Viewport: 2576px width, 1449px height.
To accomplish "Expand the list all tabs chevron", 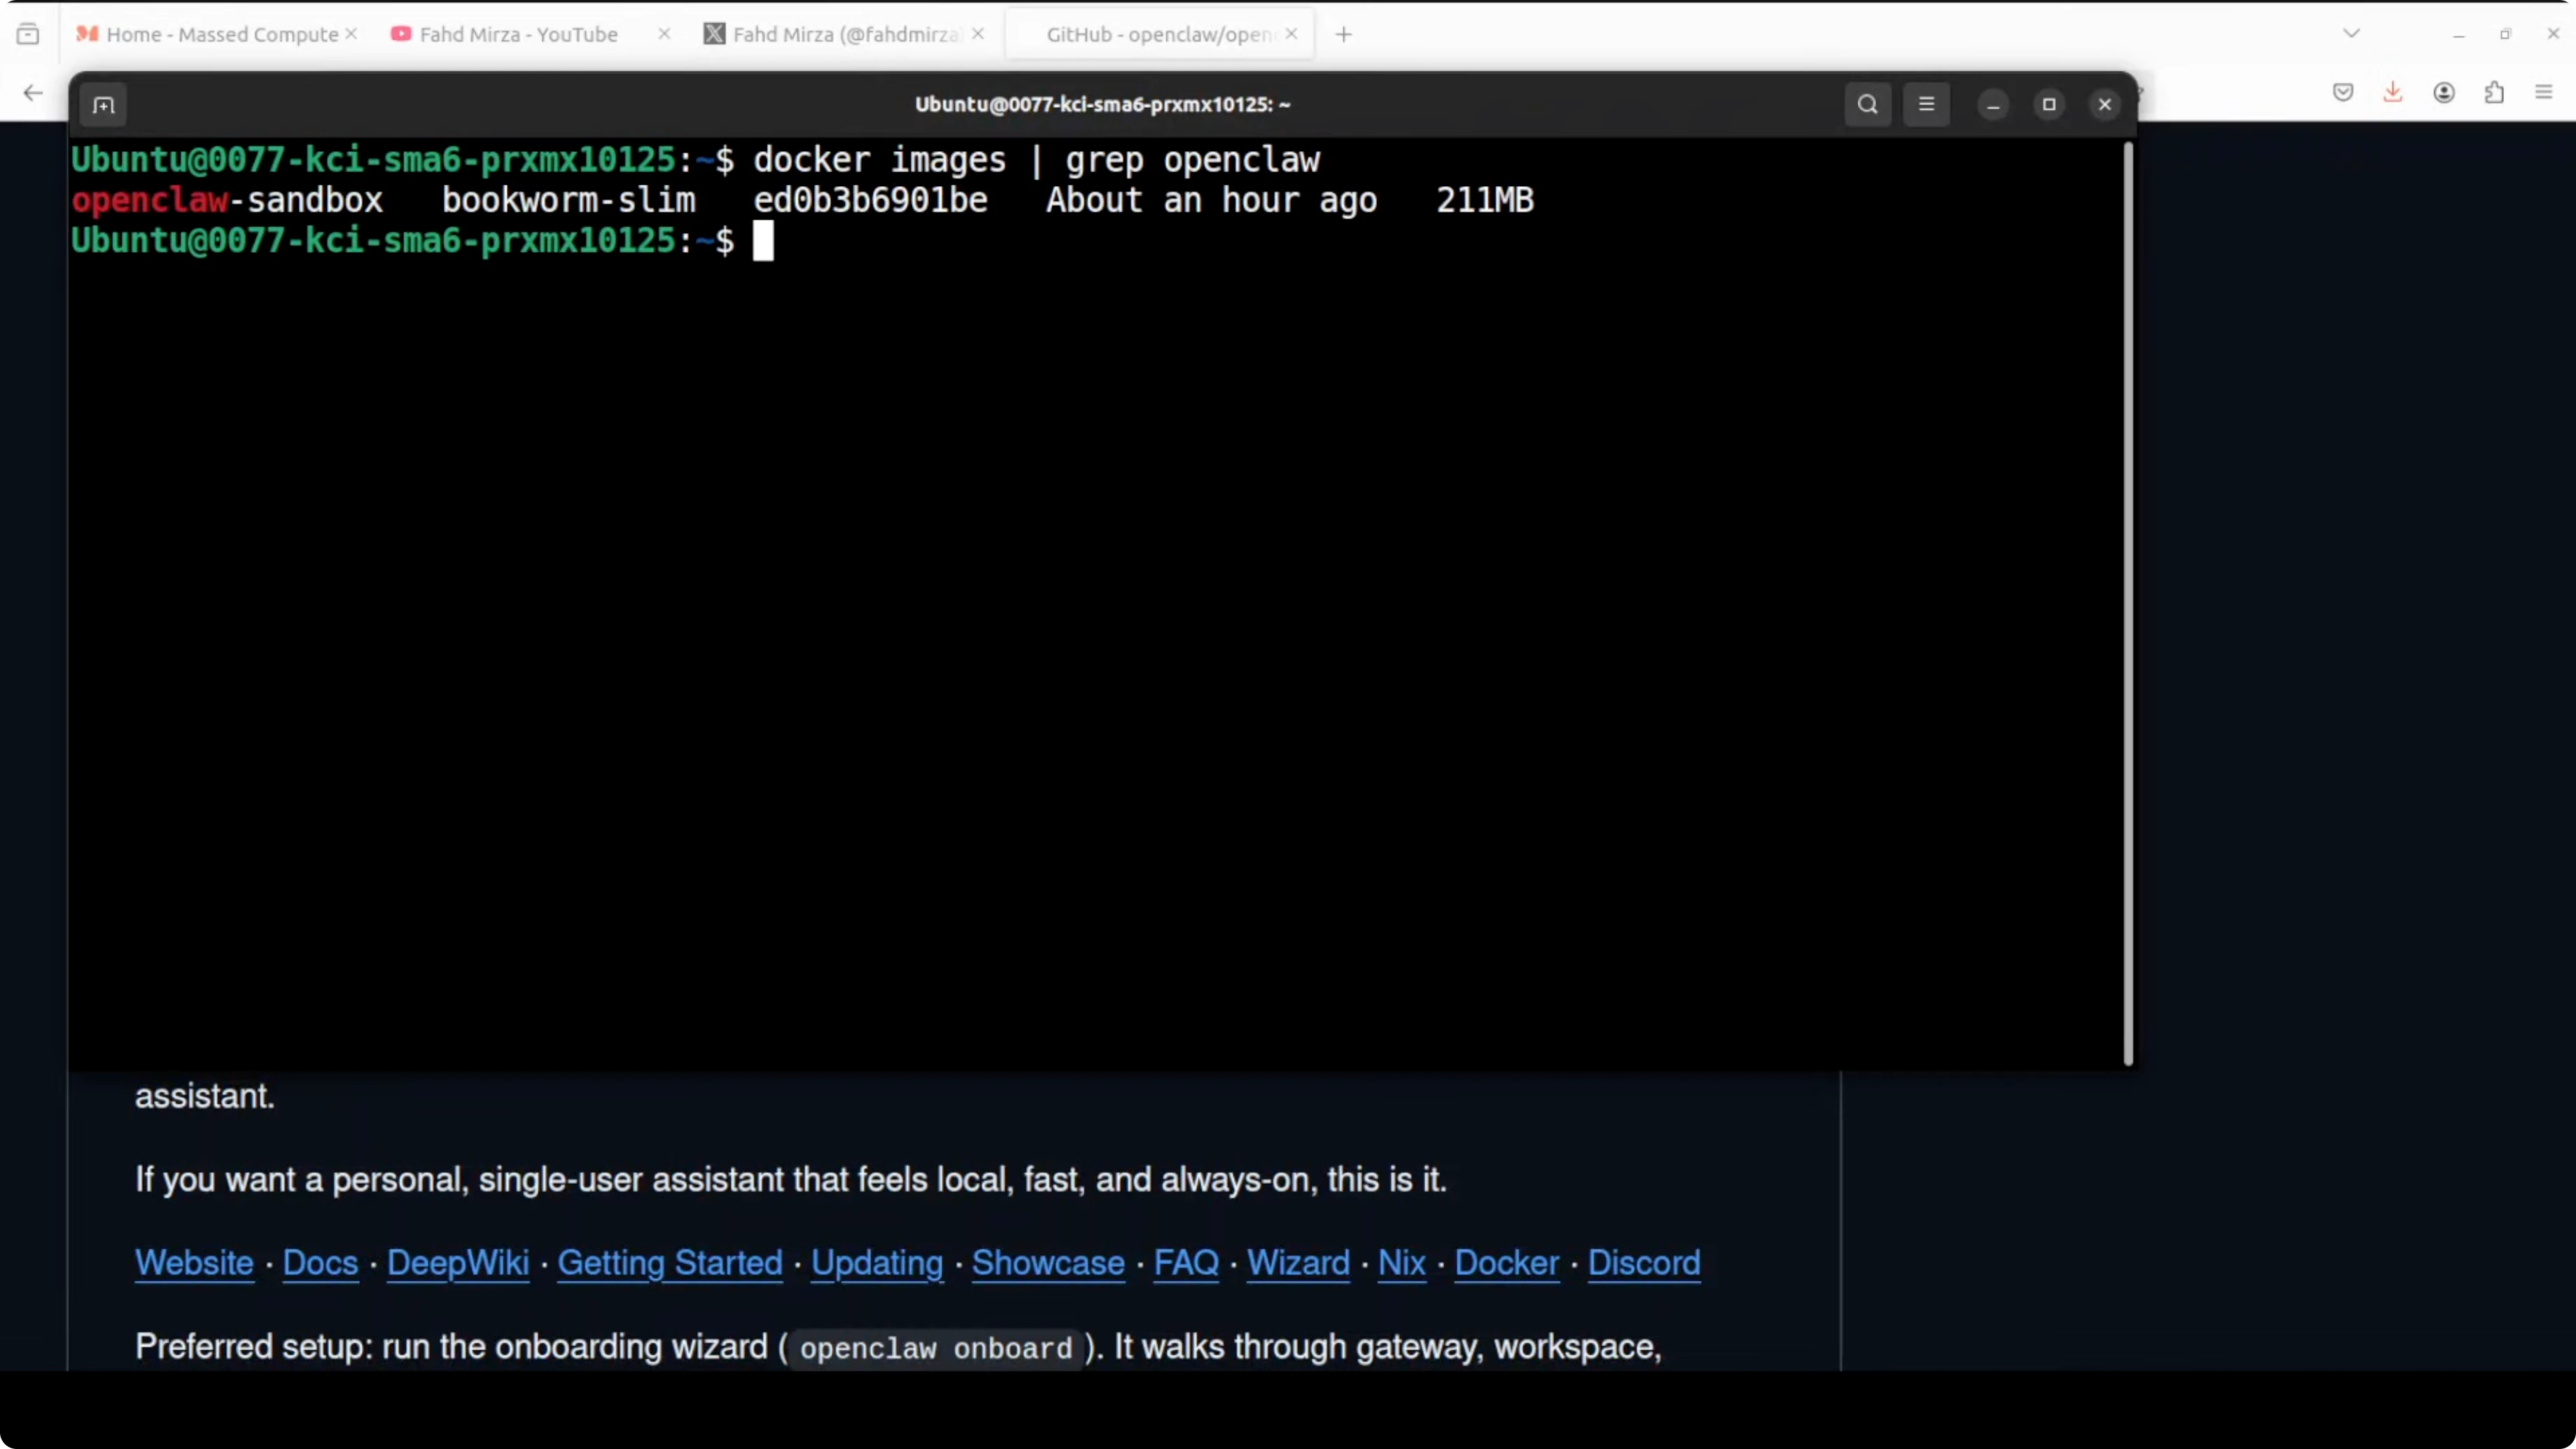I will click(x=2351, y=34).
